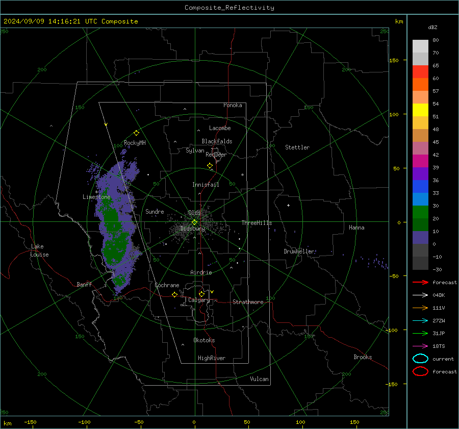Pick the red 60-65 dBZ swatch
This screenshot has height=429, width=459.
(x=420, y=72)
